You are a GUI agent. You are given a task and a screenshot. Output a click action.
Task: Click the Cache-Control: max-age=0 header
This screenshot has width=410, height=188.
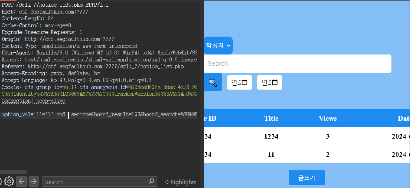click(x=36, y=25)
